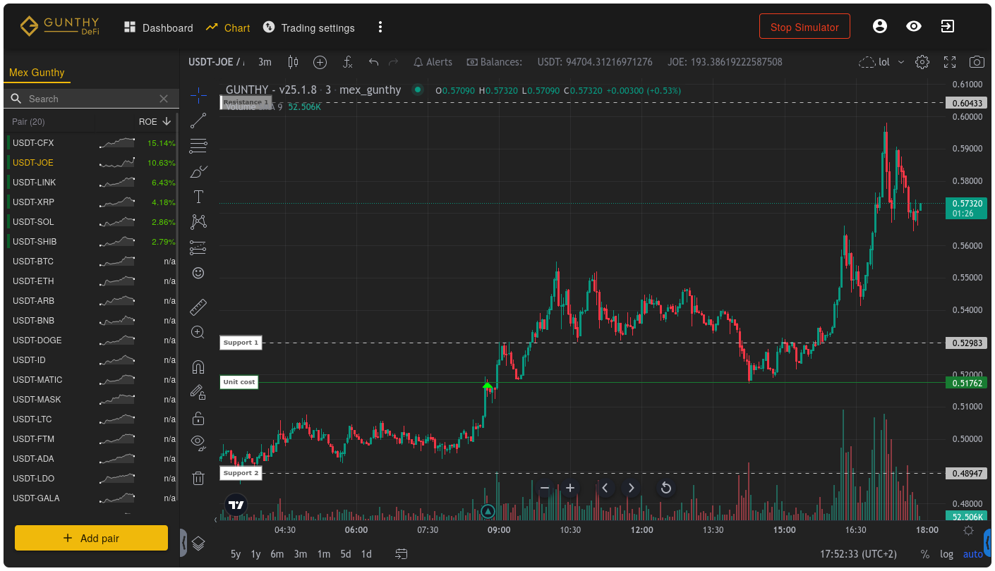Select the ruler measure tool

pyautogui.click(x=198, y=307)
